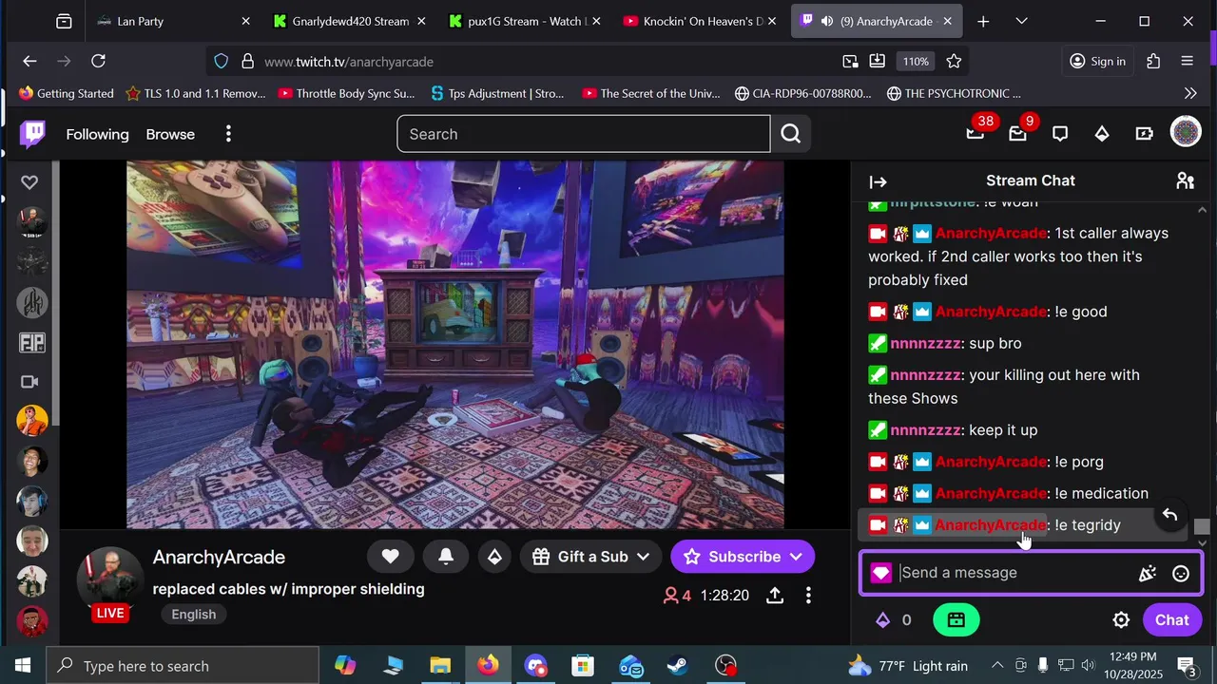Open the Firefox extensions puzzle icon
This screenshot has height=684, width=1217.
(1153, 61)
